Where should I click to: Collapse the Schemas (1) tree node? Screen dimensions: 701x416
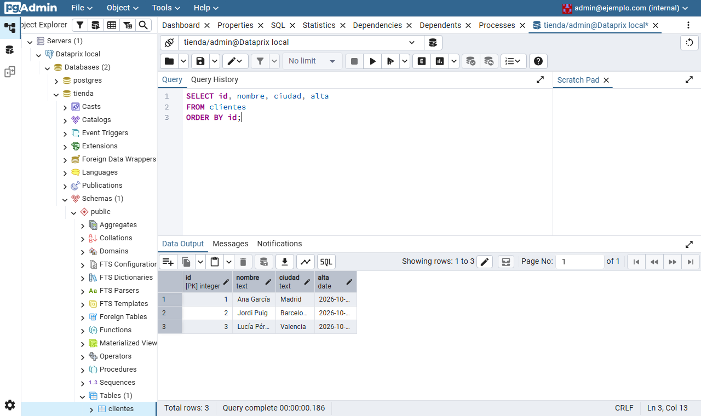[x=65, y=199]
